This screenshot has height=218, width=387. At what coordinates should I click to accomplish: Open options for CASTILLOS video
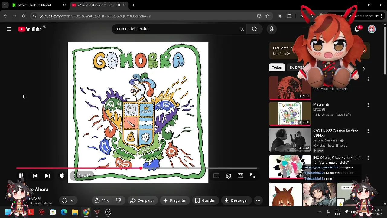coord(368,131)
